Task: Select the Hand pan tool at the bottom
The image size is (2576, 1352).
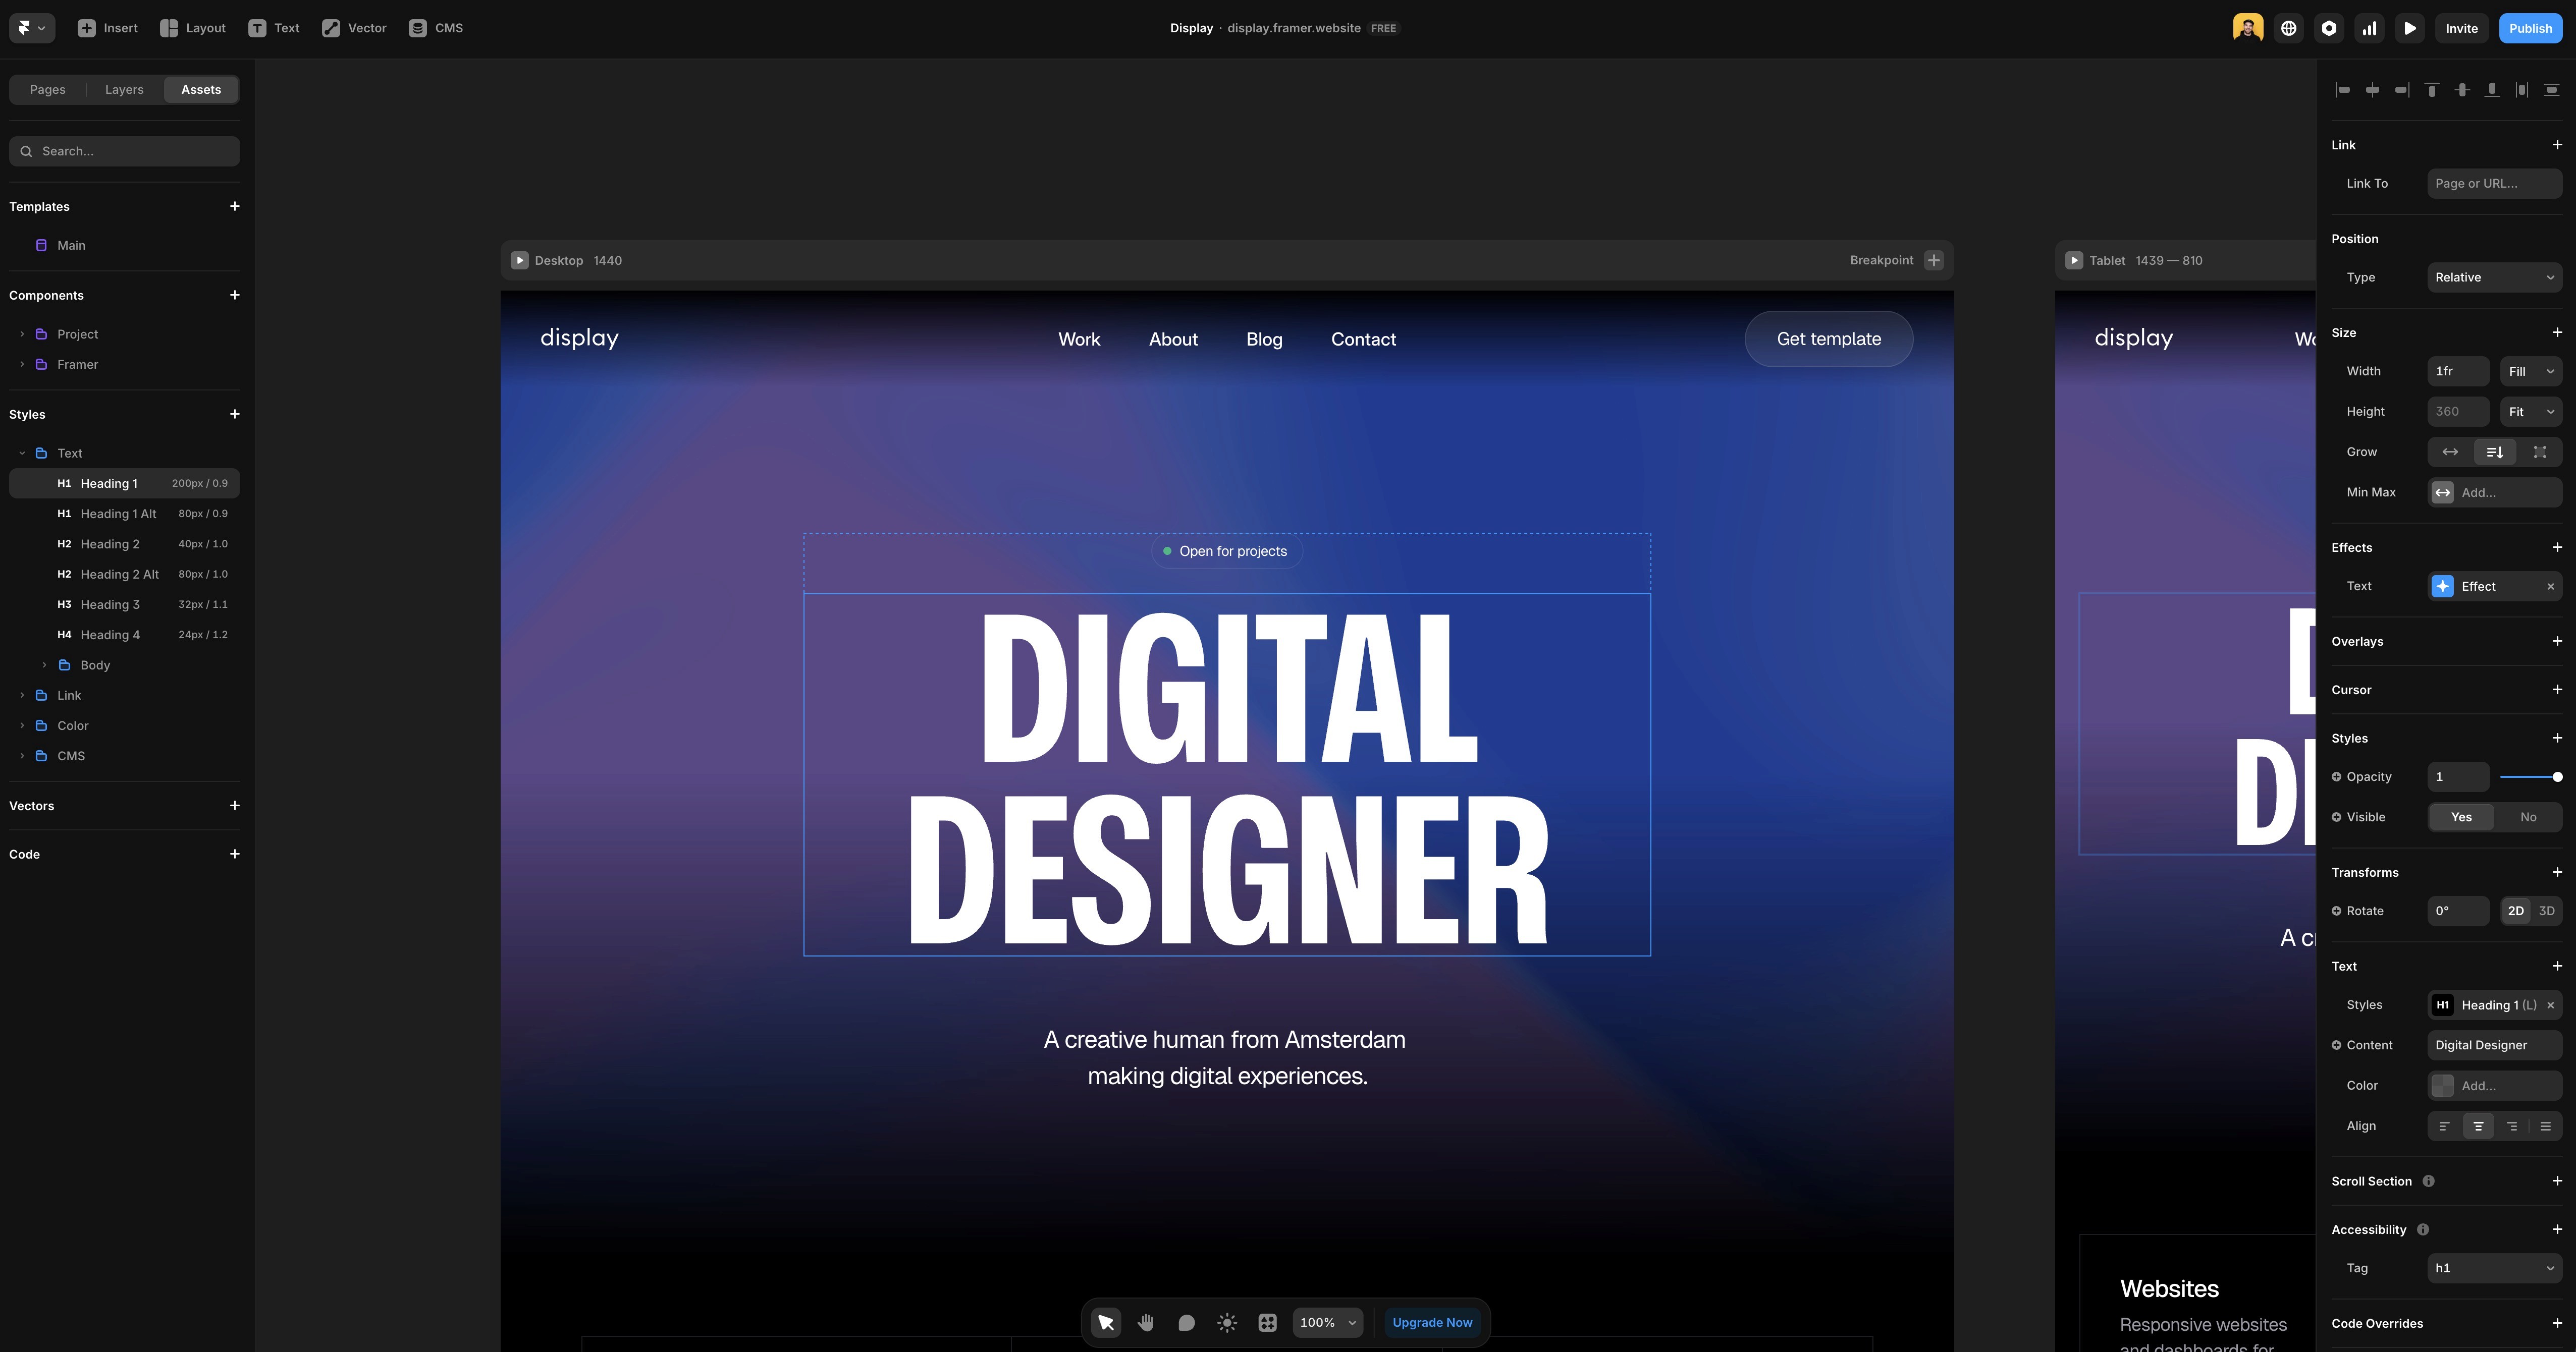Action: coord(1145,1322)
